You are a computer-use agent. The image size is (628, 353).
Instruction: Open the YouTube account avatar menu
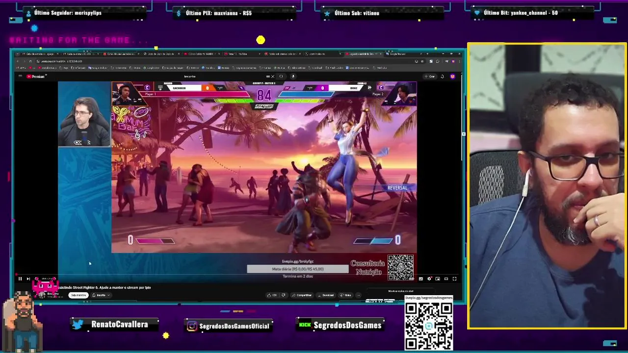[452, 76]
